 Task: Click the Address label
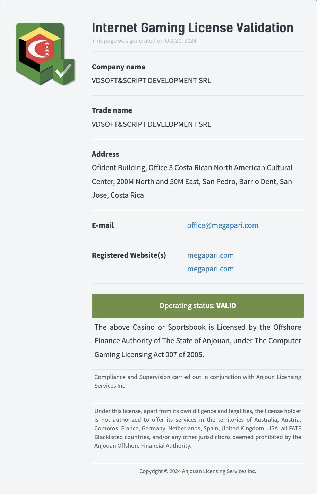105,154
